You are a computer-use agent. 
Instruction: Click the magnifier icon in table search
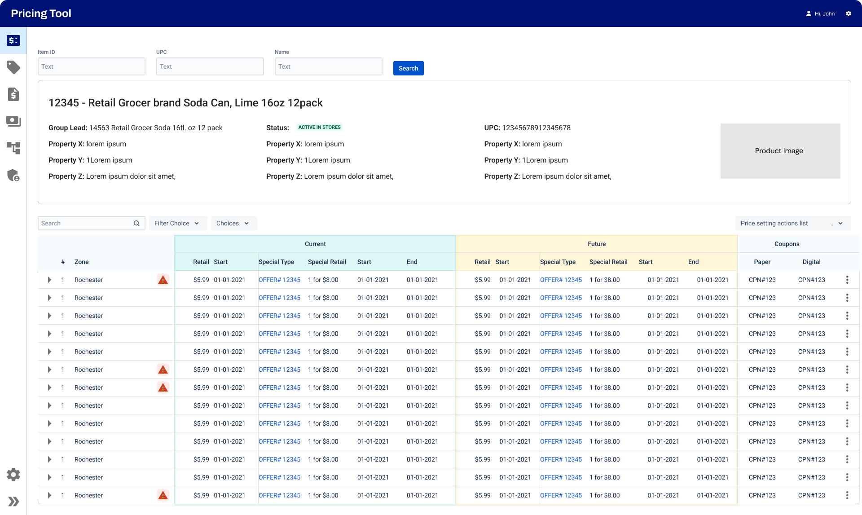coord(136,223)
